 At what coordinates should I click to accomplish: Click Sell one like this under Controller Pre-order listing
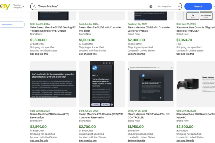tap(88, 54)
